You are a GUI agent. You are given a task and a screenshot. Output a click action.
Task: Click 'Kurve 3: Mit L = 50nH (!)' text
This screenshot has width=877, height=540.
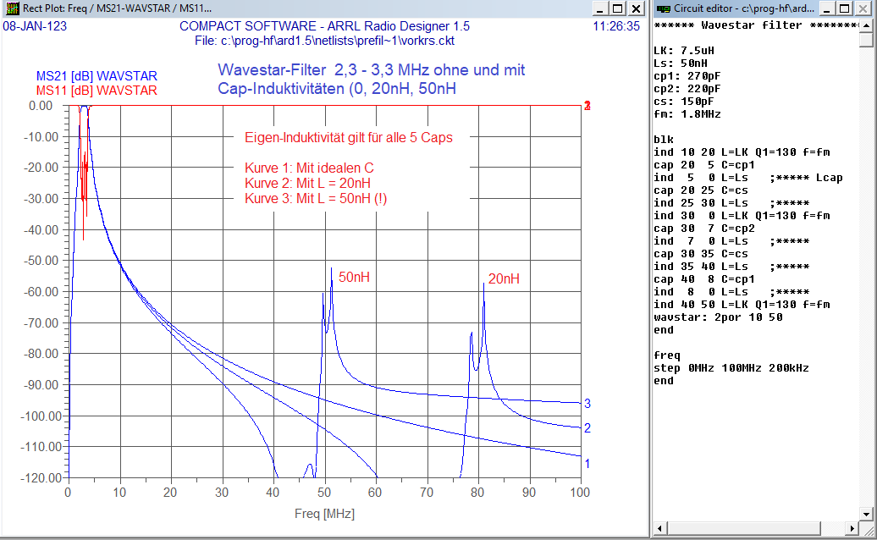coord(316,198)
